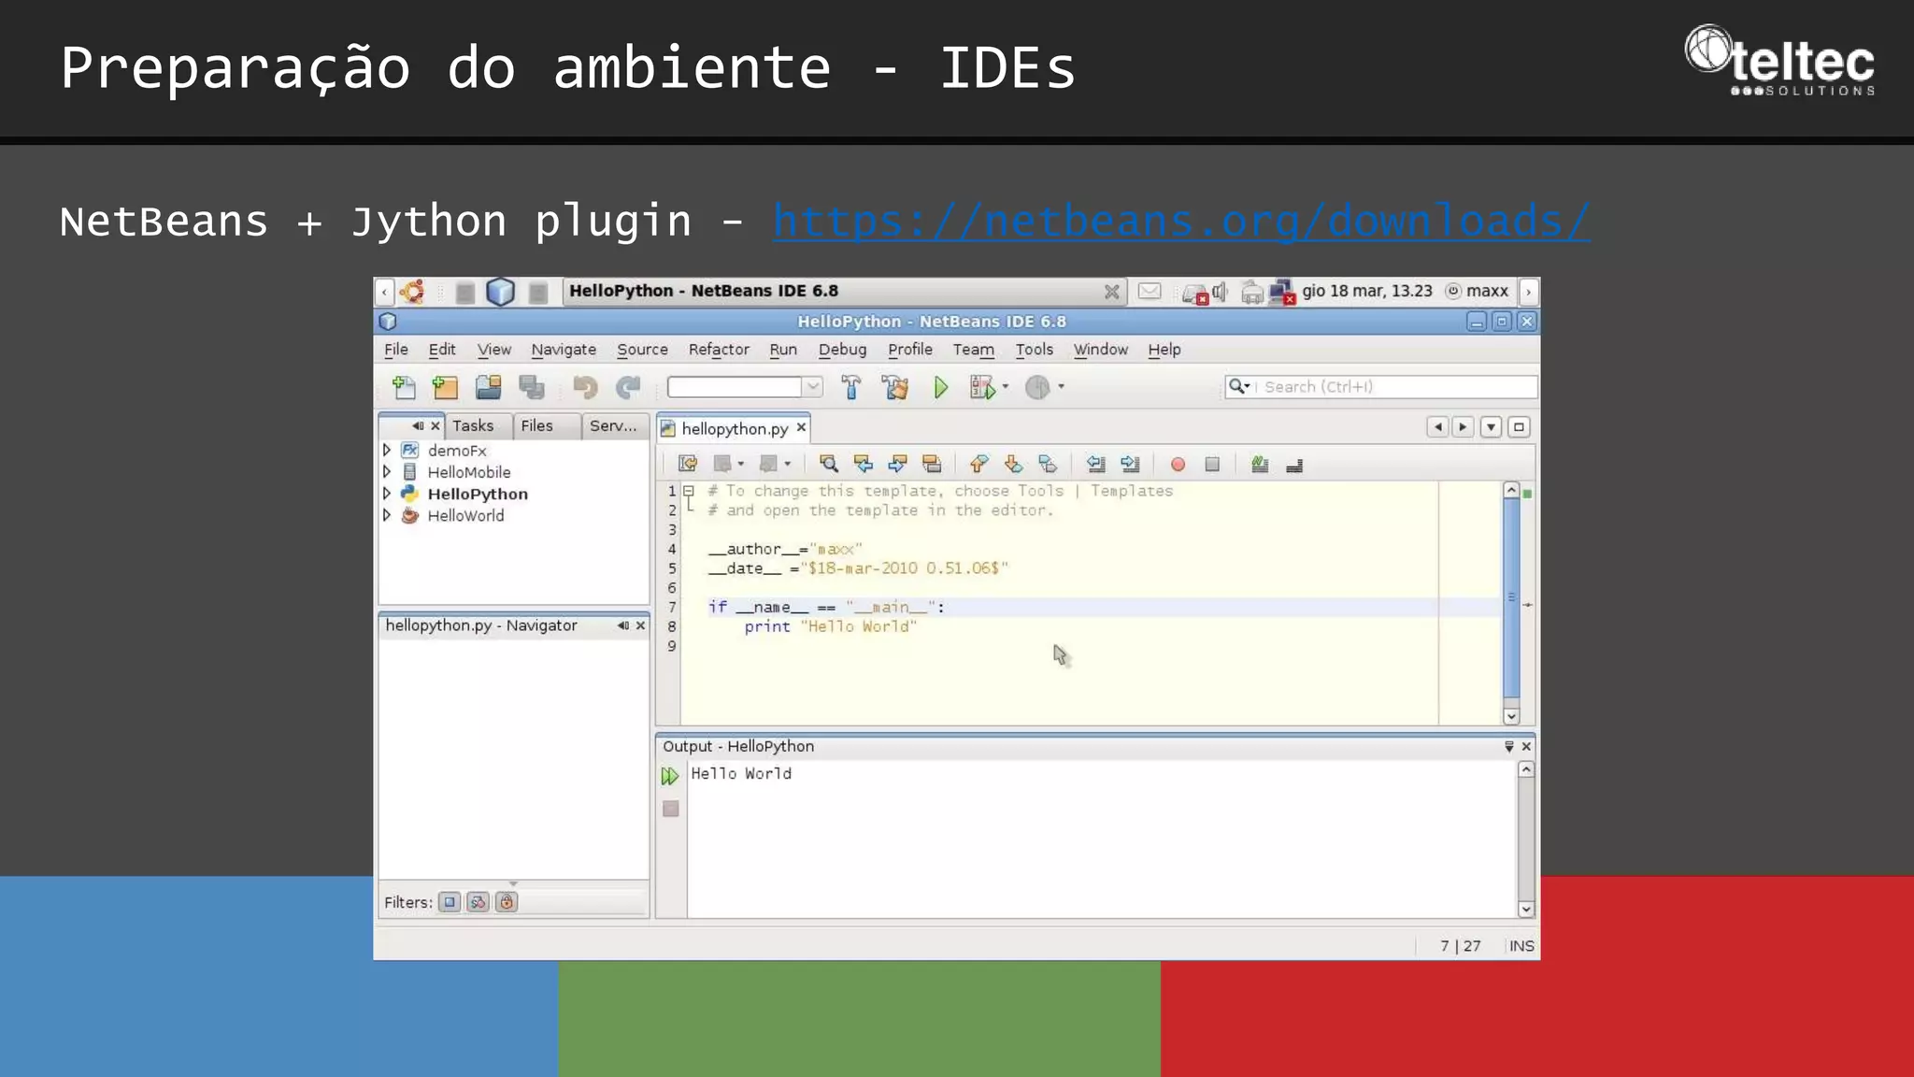Click the Last Edit editor toolbar icon
Viewport: 1914px width, 1077px height.
click(688, 464)
